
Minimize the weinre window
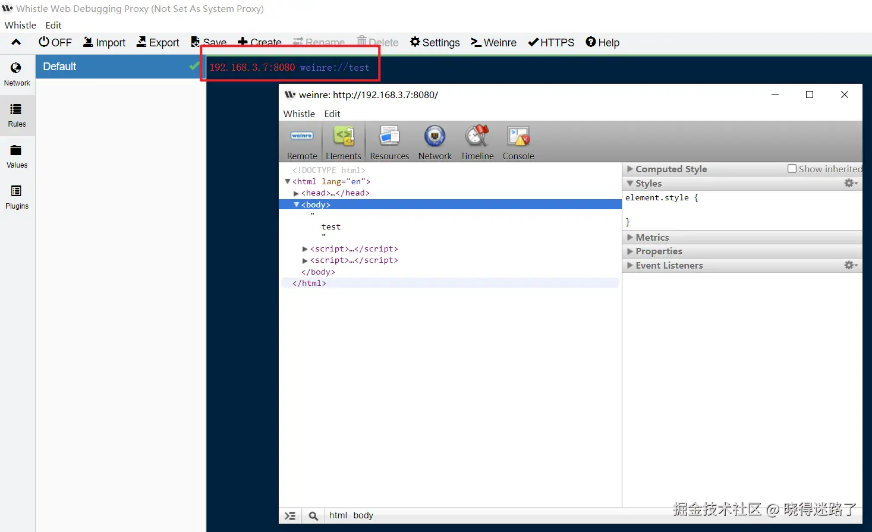tap(775, 95)
